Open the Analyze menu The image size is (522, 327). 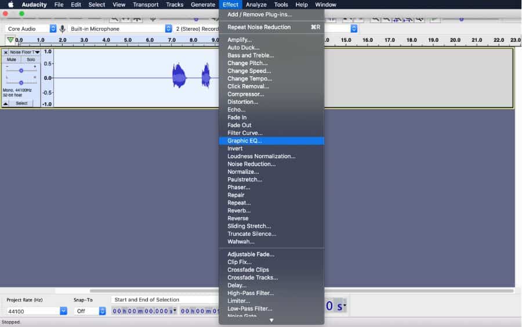tap(256, 5)
